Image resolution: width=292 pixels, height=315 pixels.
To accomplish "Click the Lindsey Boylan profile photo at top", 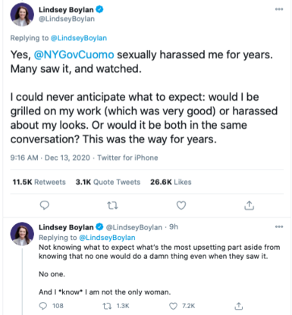I will point(22,14).
